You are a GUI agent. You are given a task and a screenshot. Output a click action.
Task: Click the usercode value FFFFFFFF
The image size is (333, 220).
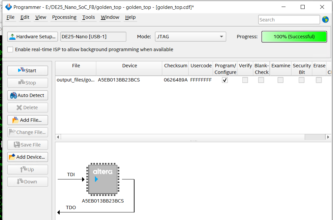pos(201,80)
